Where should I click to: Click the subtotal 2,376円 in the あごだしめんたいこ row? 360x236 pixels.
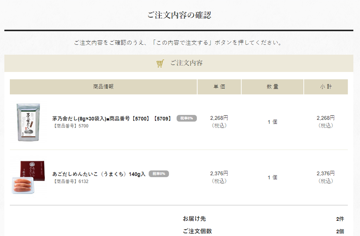click(x=326, y=173)
